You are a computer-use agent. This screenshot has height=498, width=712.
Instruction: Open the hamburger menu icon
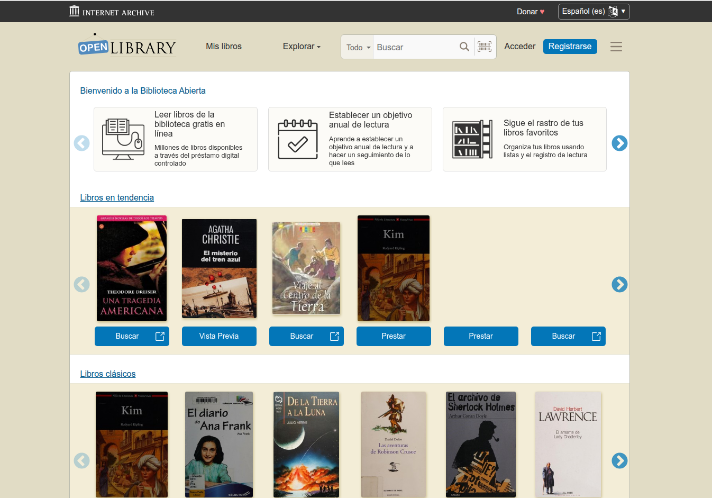[616, 47]
